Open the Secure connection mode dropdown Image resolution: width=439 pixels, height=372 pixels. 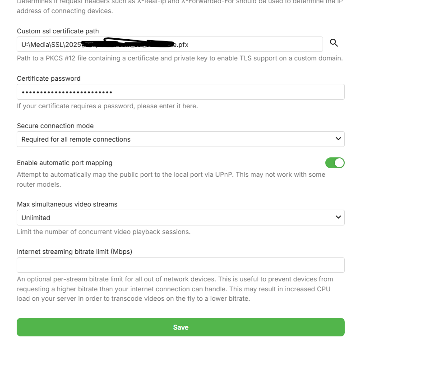(x=180, y=139)
